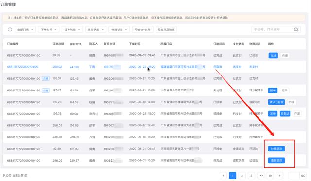Click the 实际支付 column header
This screenshot has width=311, height=181.
[75, 44]
